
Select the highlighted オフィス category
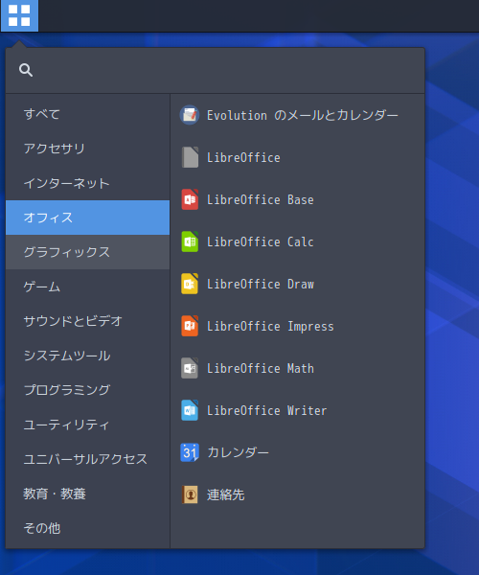pyautogui.click(x=87, y=218)
